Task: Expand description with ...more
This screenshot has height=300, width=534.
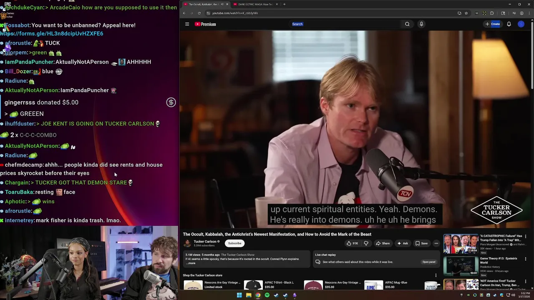Action: (x=191, y=263)
